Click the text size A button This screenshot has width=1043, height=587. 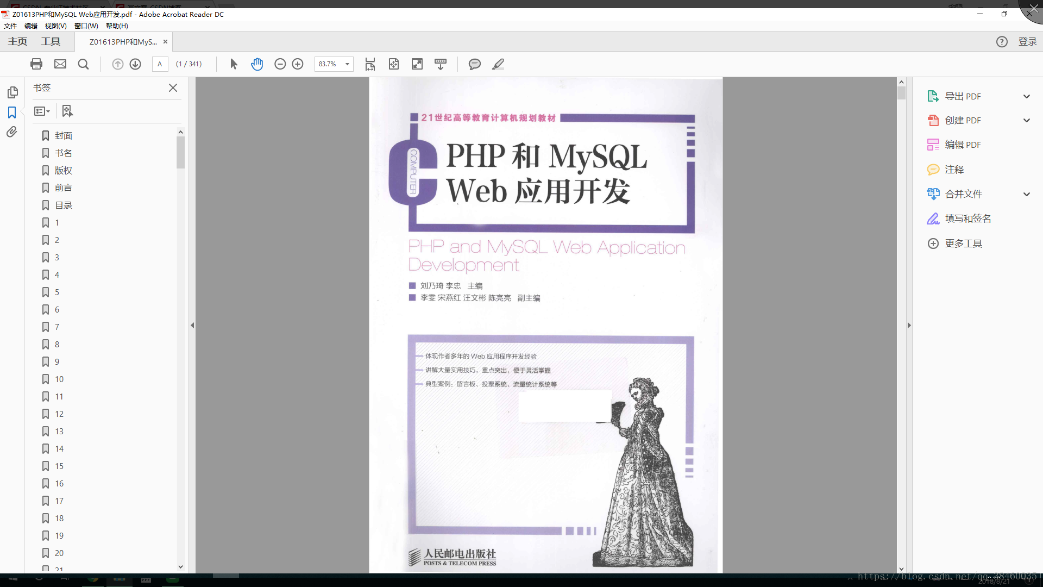(x=160, y=64)
